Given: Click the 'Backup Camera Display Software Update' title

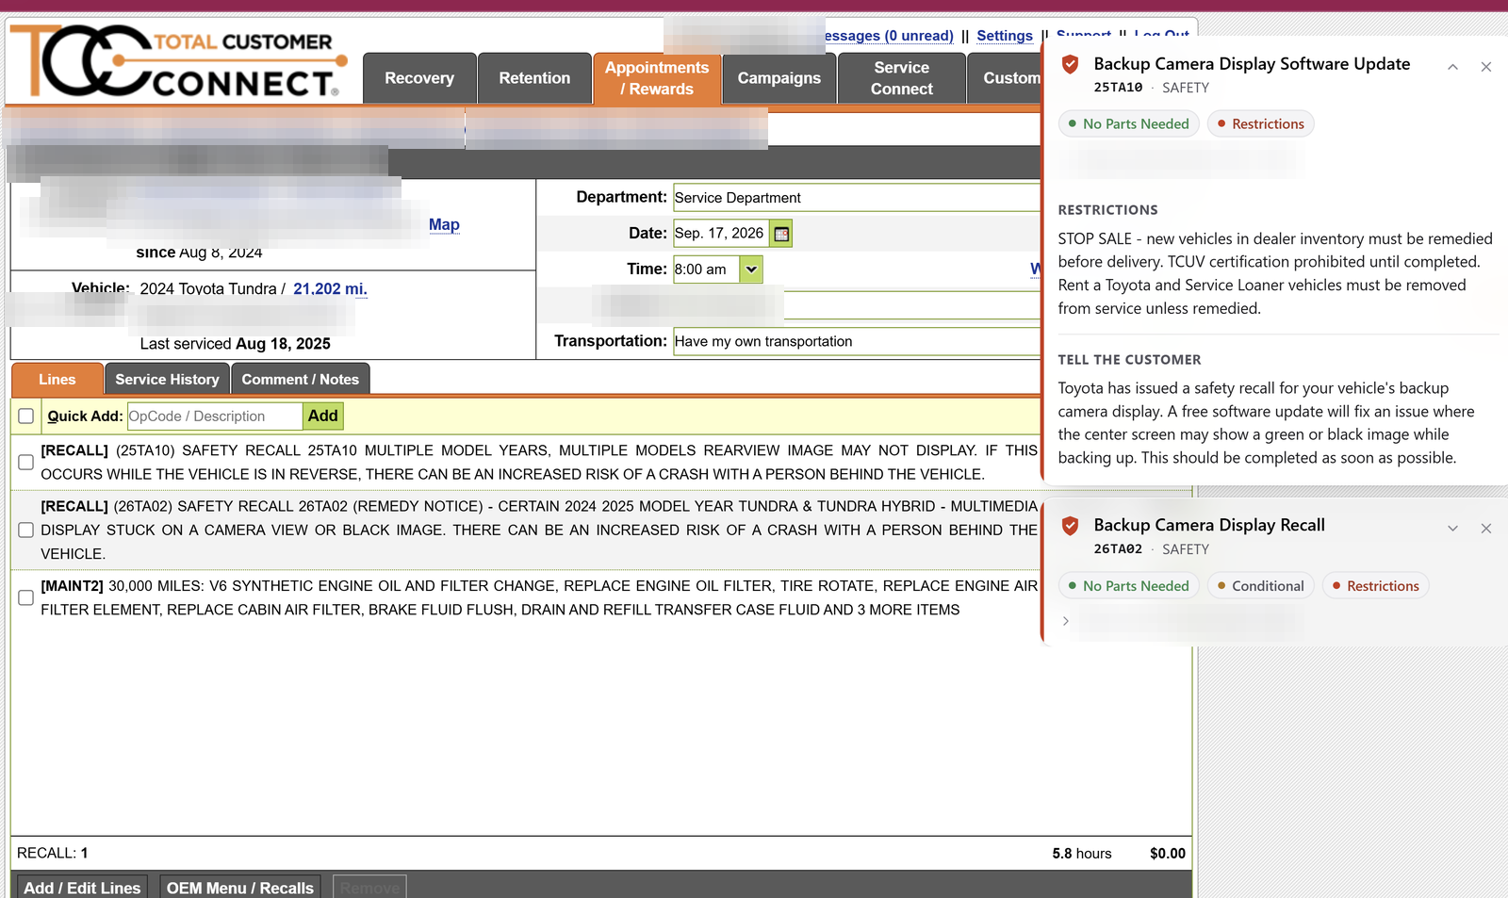Looking at the screenshot, I should coord(1253,64).
